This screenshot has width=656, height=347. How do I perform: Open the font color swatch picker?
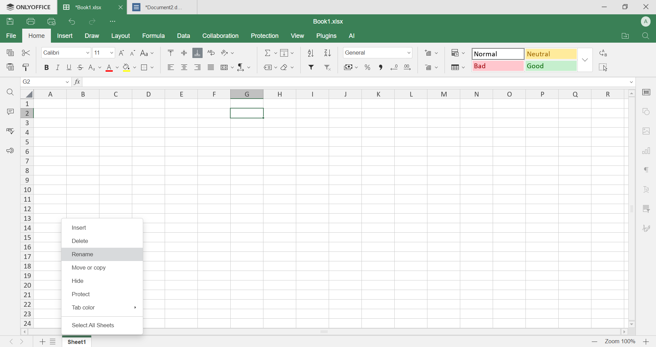(x=117, y=67)
